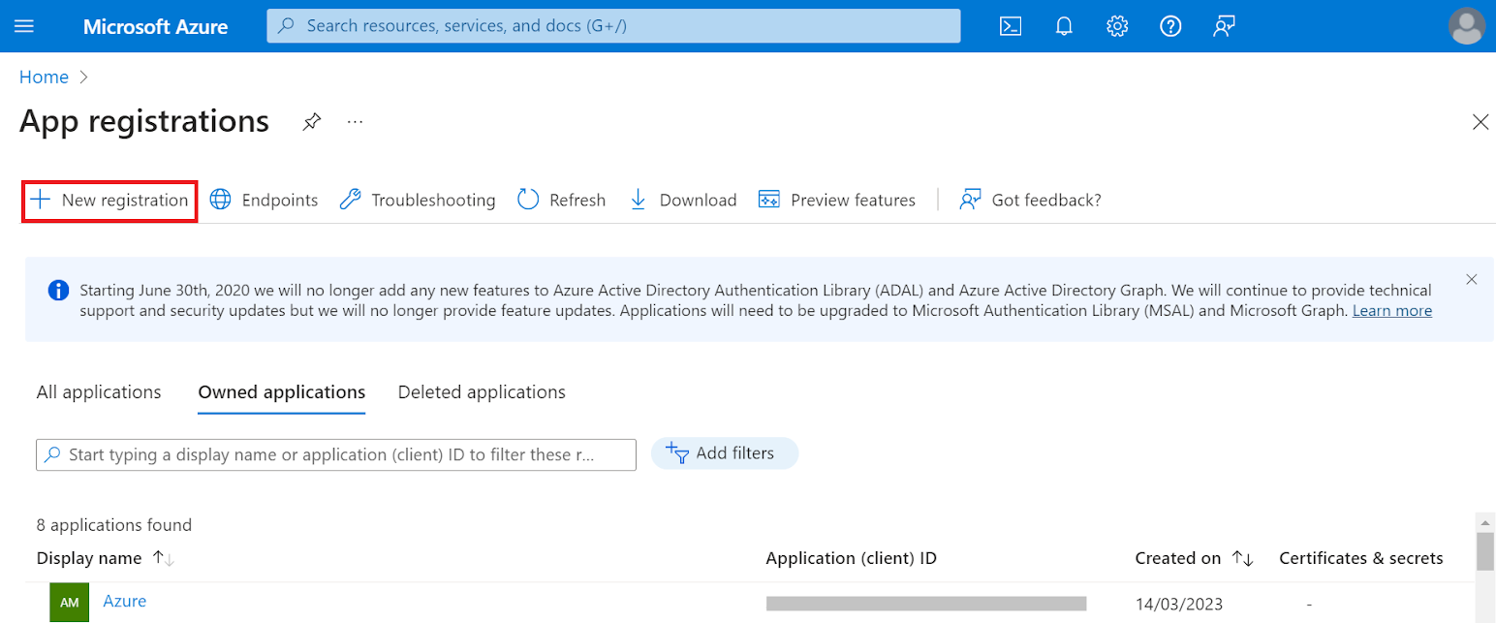Open the ellipsis more options menu

(x=355, y=122)
